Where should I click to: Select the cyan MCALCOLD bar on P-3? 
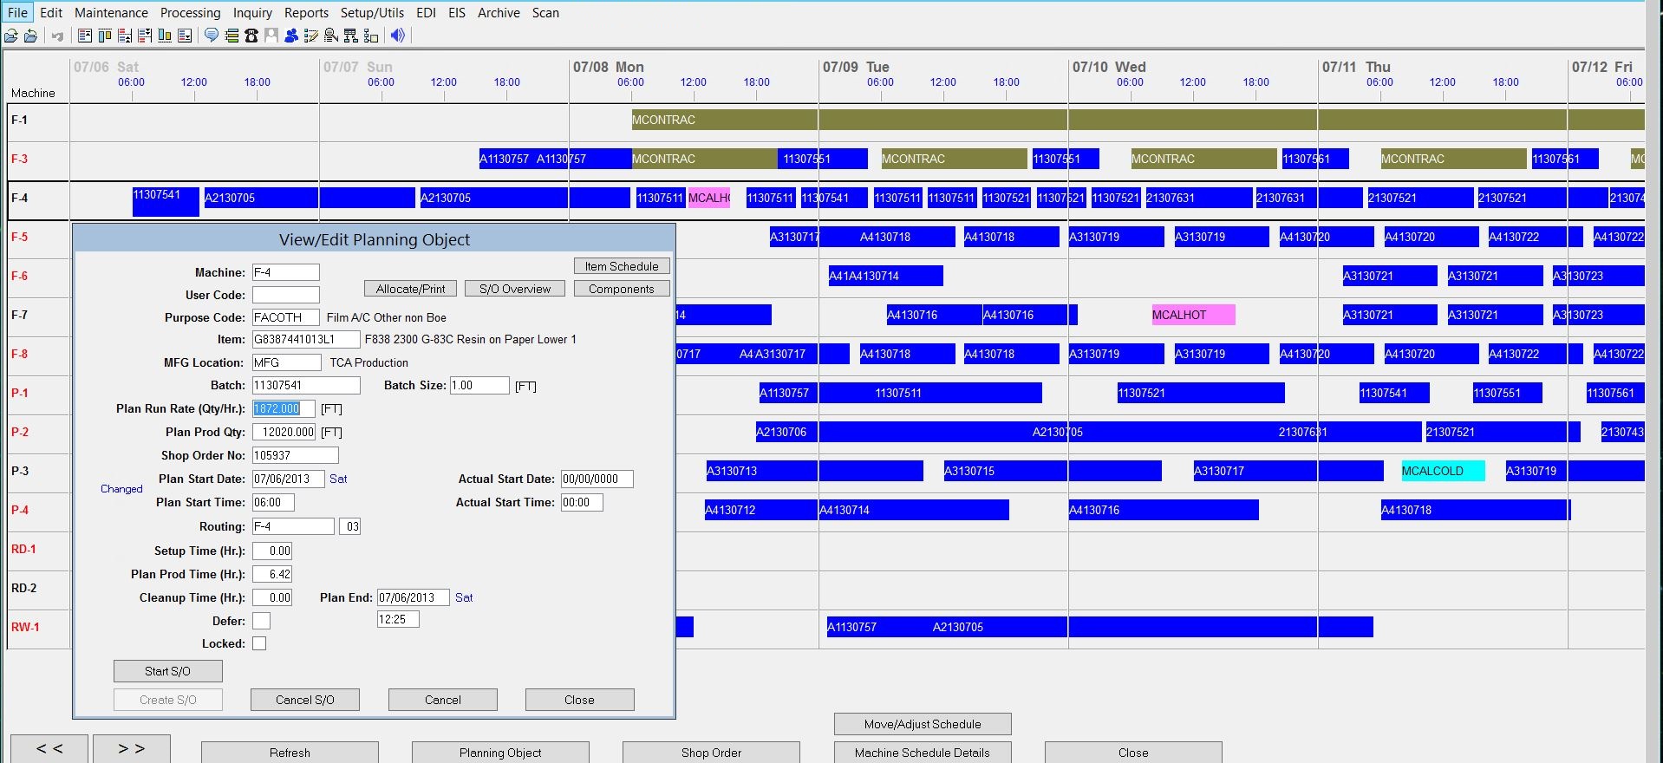1442,471
